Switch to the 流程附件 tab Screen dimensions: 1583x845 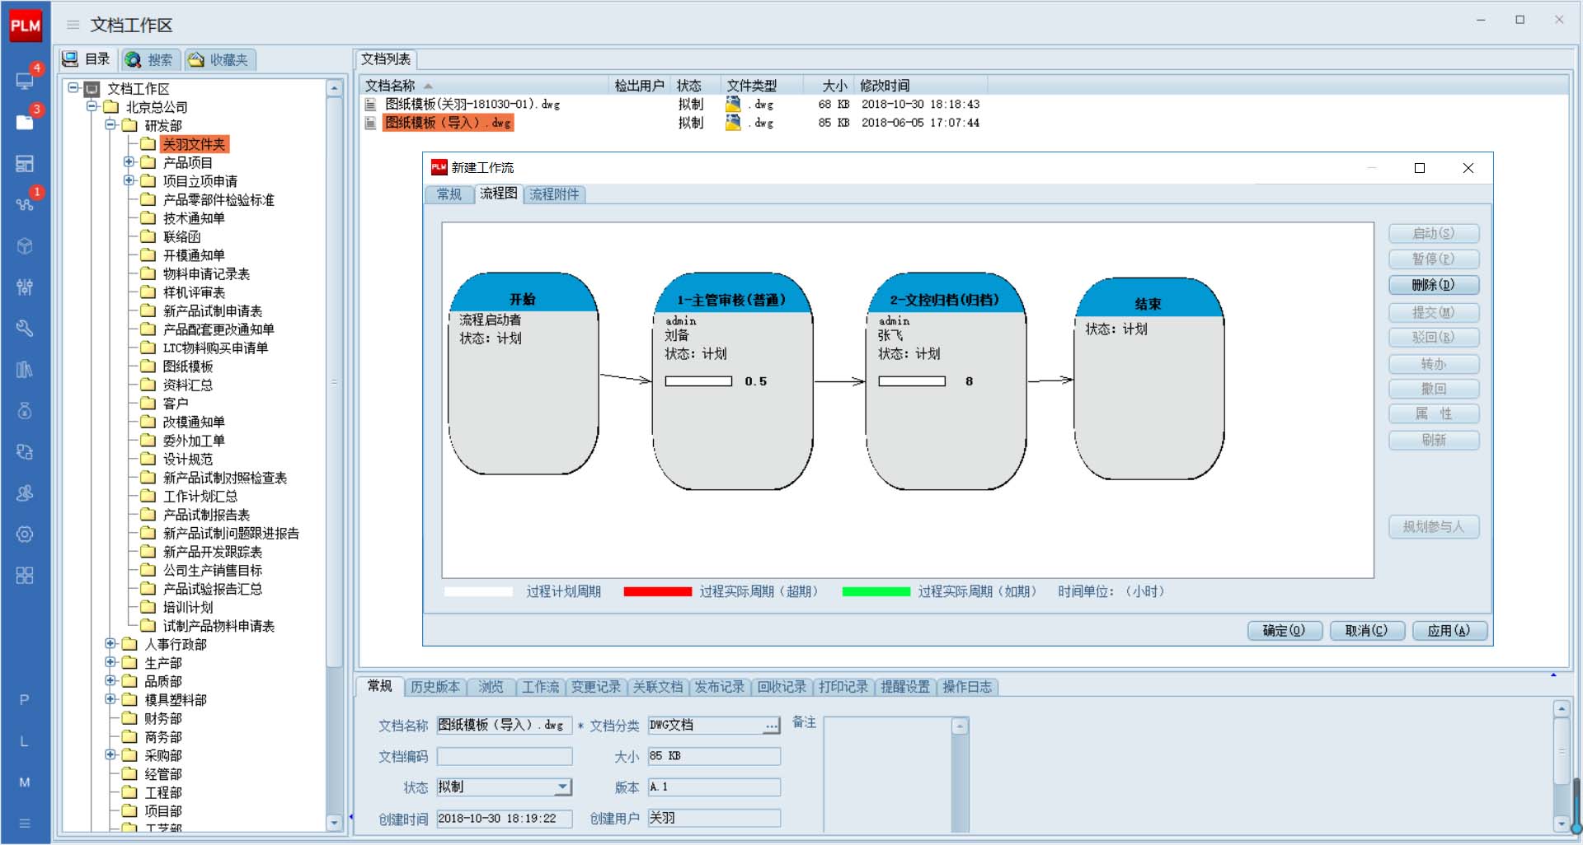[554, 194]
